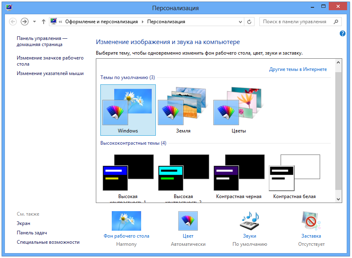Click the theme list scrollbar down arrow
The image size is (352, 258).
point(339,199)
